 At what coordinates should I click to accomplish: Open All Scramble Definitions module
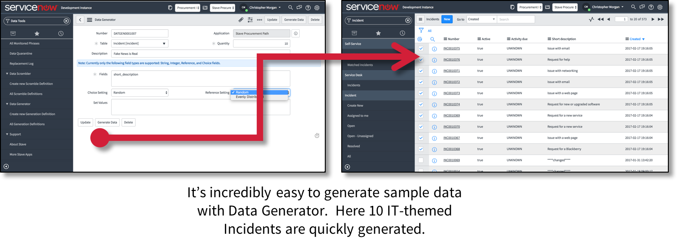pyautogui.click(x=26, y=94)
